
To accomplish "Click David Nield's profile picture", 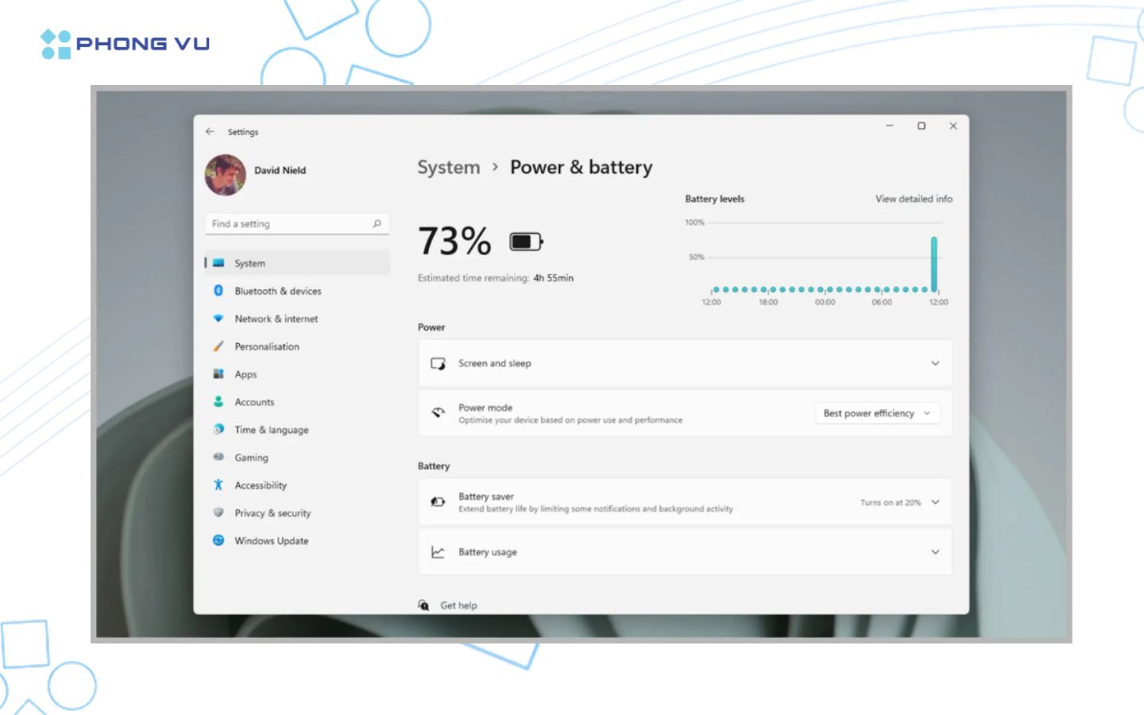I will coord(225,175).
